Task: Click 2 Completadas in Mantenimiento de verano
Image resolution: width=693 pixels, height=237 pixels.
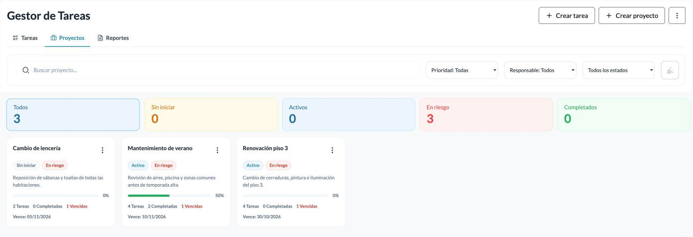Action: 162,206
